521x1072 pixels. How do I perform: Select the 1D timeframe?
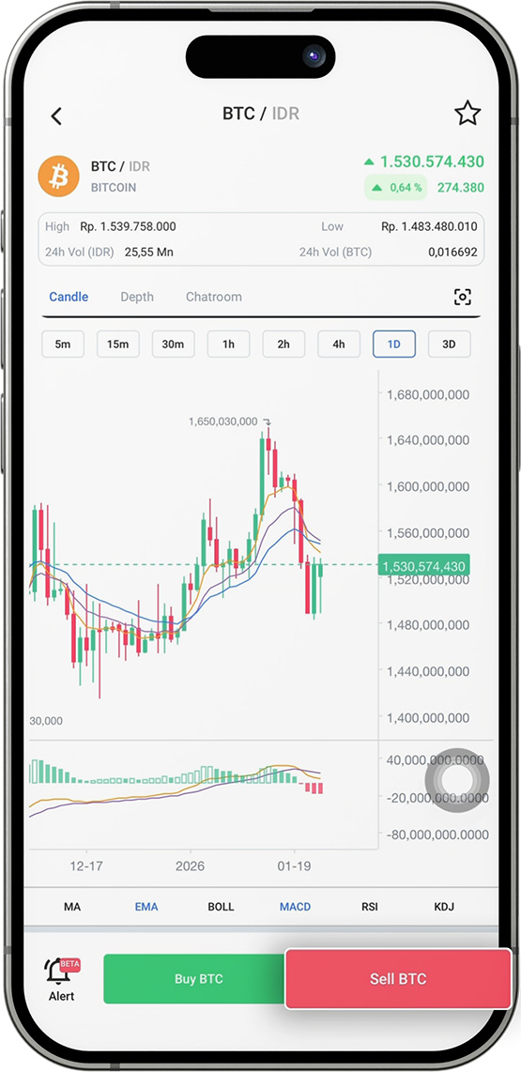coord(394,345)
